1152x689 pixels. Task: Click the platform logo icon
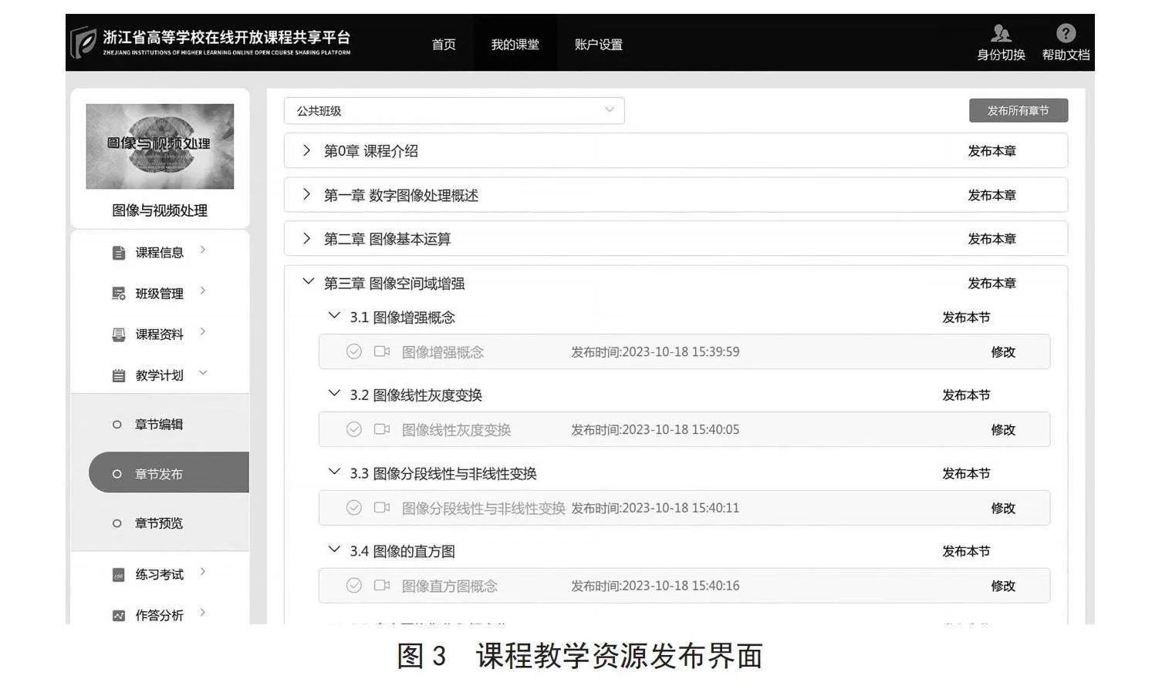tap(83, 42)
